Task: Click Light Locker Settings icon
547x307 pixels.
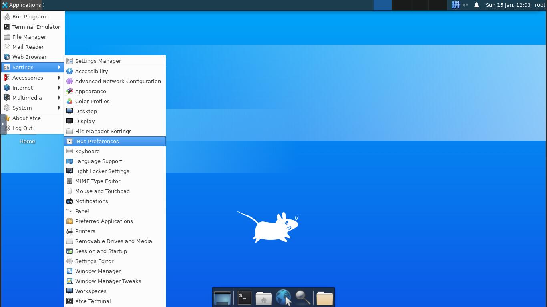Action: pyautogui.click(x=70, y=171)
